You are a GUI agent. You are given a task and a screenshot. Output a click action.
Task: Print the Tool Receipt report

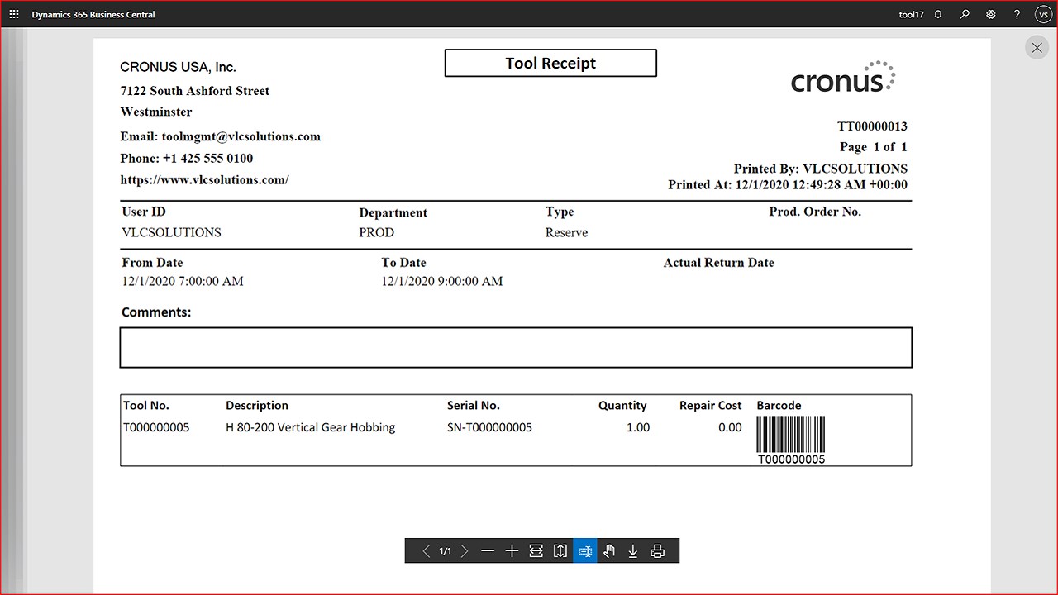658,551
